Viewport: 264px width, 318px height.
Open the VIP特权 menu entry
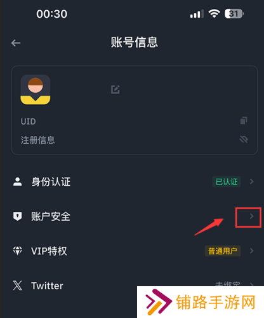tap(134, 251)
